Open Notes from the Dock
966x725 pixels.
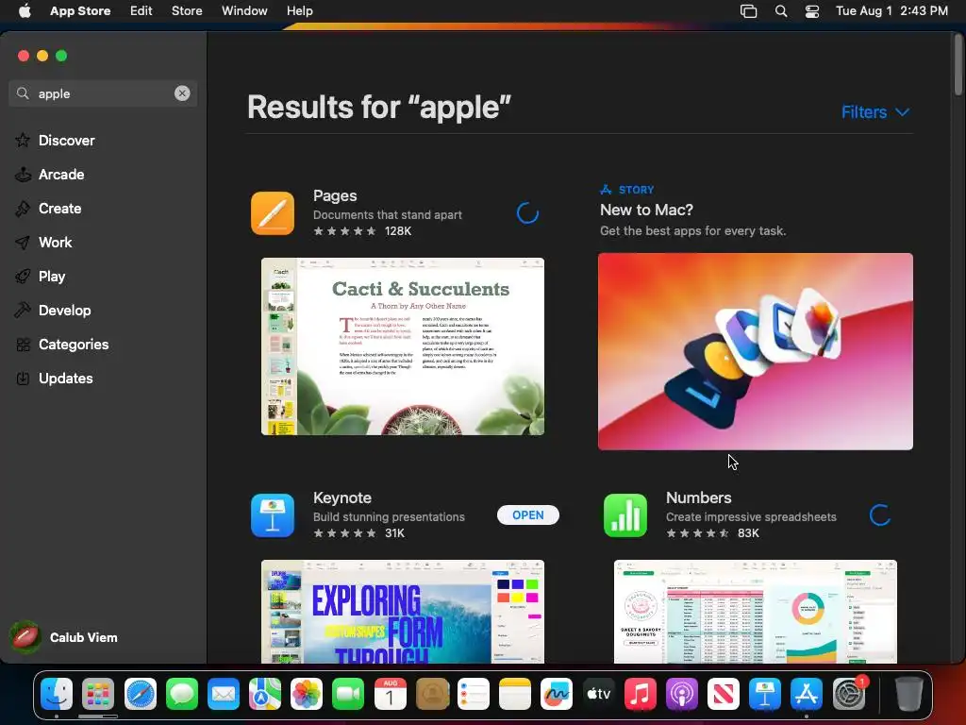[x=515, y=694]
